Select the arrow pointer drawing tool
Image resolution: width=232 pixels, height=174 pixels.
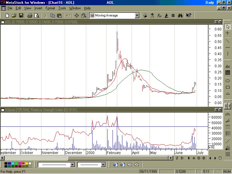[228, 27]
